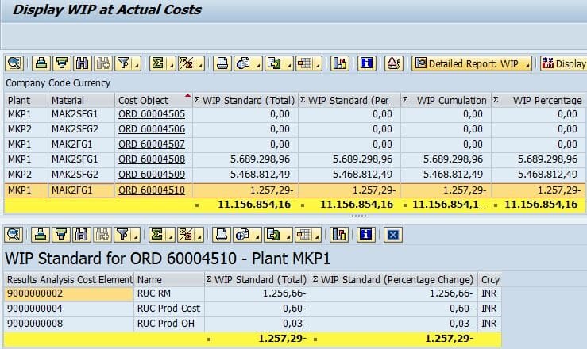Viewport: 587px width, 349px height.
Task: Expand the Export dropdown arrow in upper toolbar
Action: point(286,63)
